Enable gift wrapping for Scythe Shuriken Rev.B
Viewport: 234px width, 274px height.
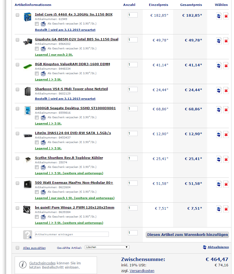37,167
